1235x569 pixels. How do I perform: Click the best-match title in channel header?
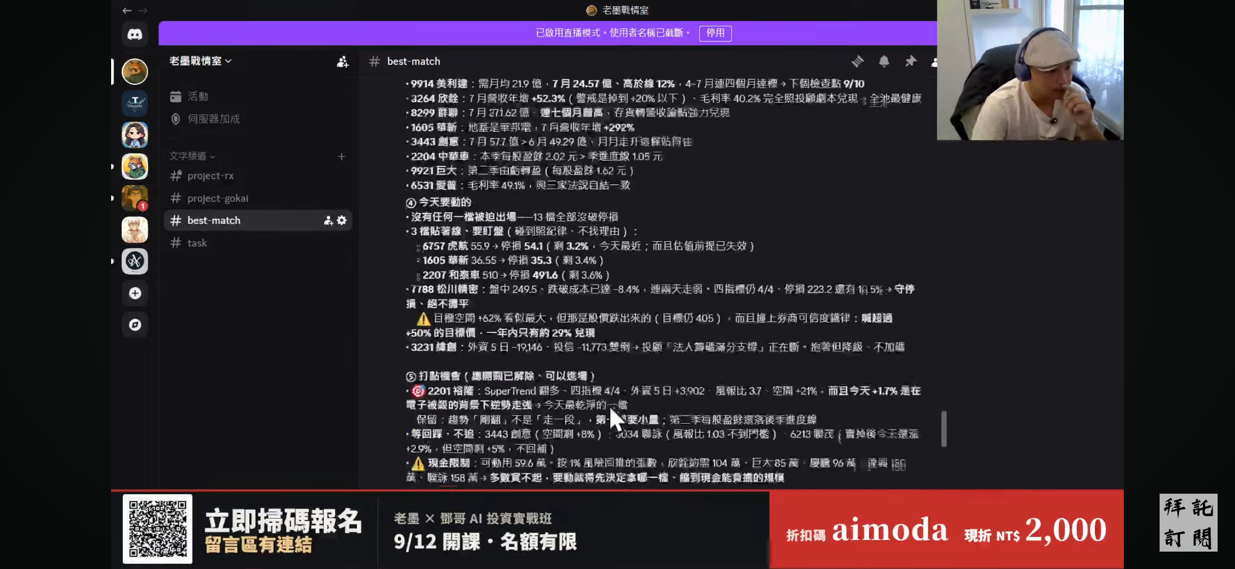click(414, 61)
